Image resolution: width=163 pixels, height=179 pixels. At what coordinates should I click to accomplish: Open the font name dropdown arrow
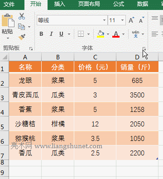(104, 20)
